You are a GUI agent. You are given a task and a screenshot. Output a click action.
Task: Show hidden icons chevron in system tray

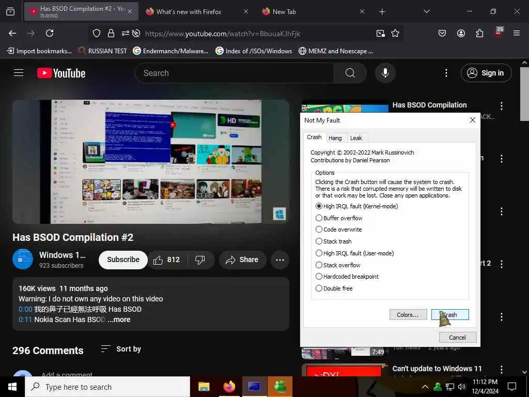(x=425, y=387)
